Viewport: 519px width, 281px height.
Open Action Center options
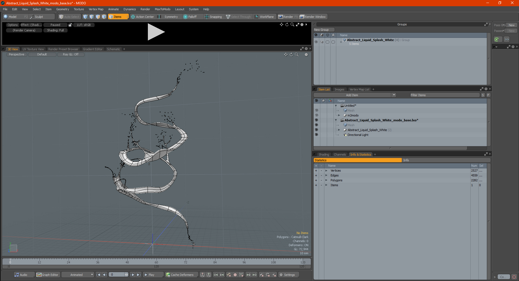[142, 17]
